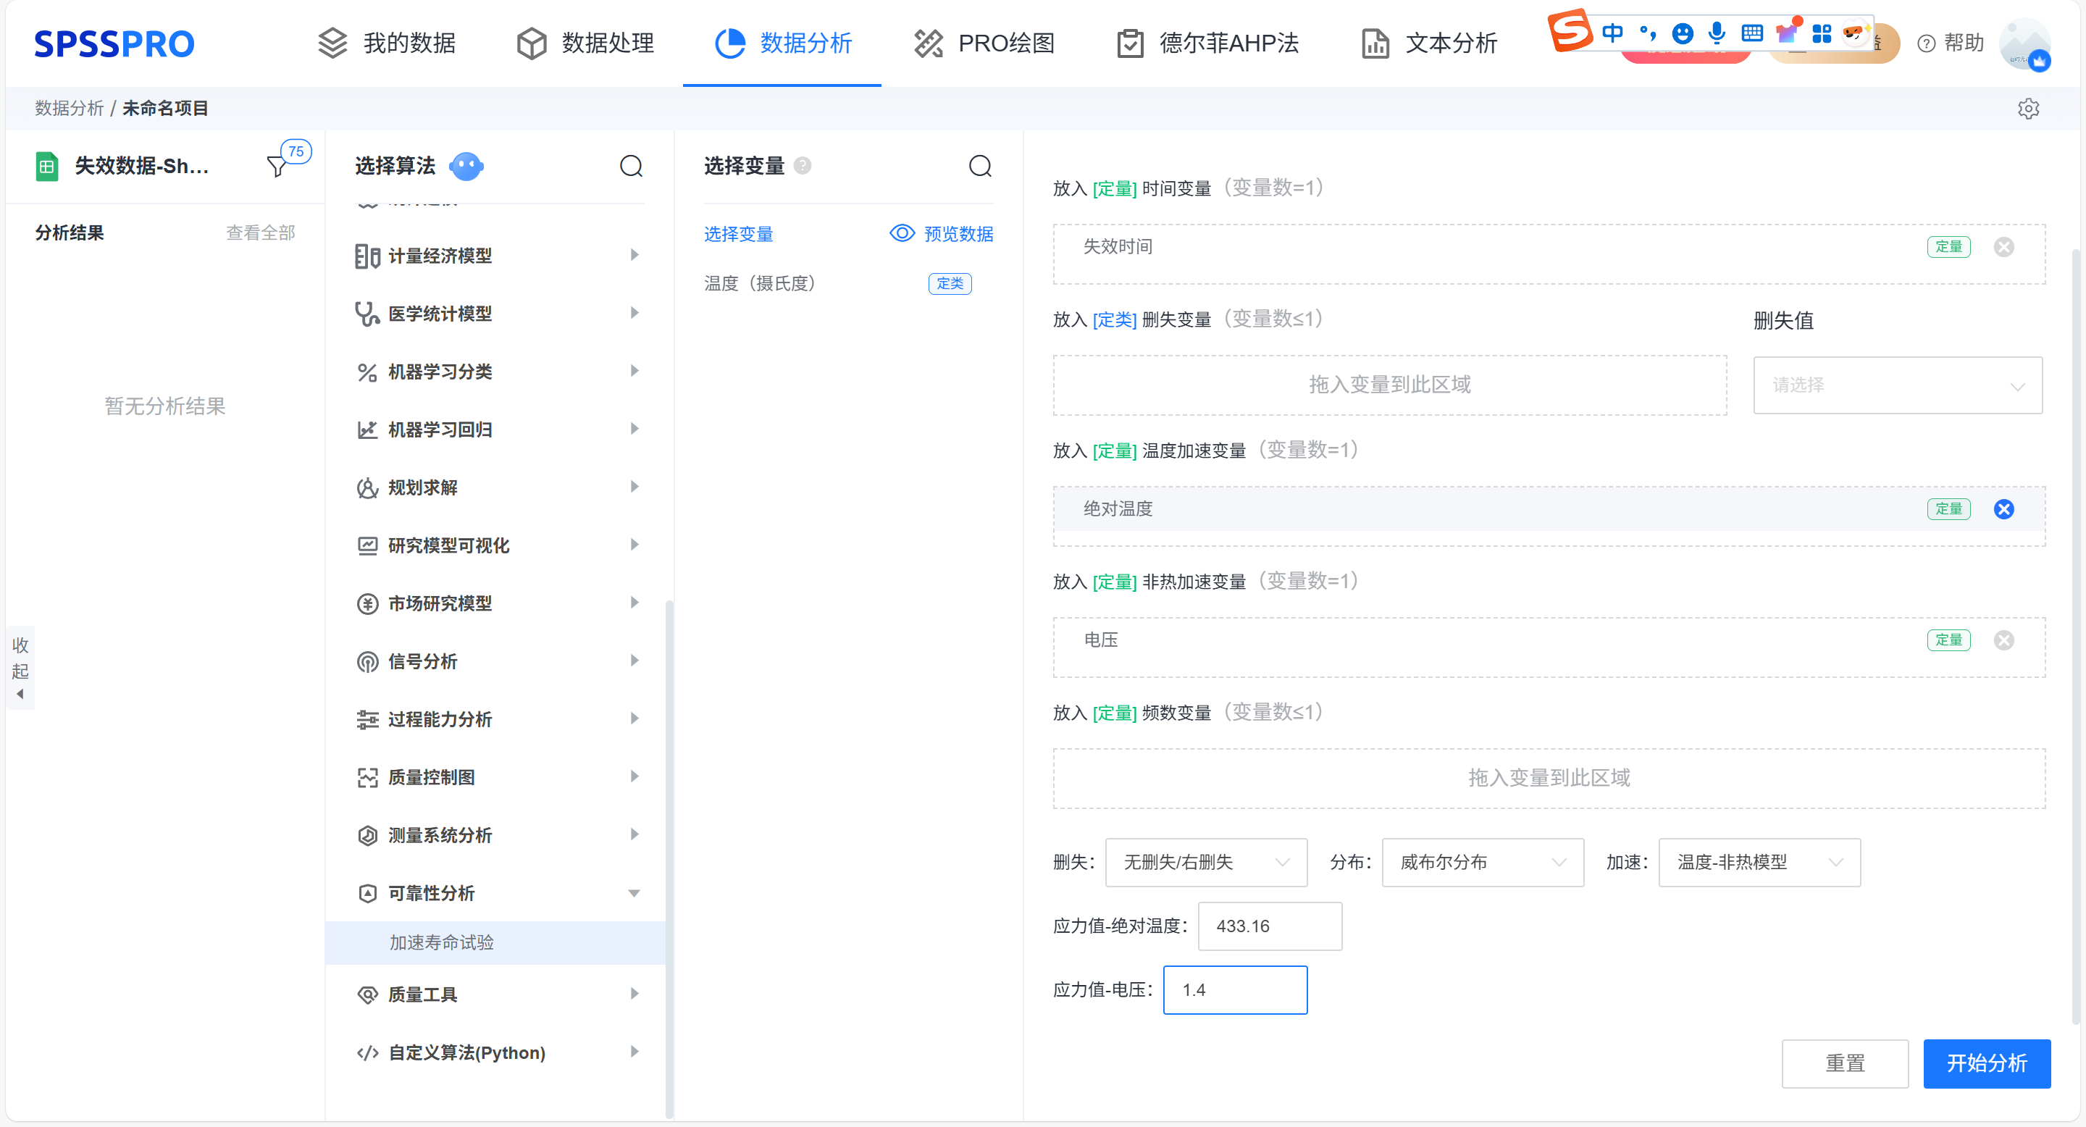Click Sogou soft keyboard icon
This screenshot has width=2086, height=1127.
pyautogui.click(x=1751, y=33)
